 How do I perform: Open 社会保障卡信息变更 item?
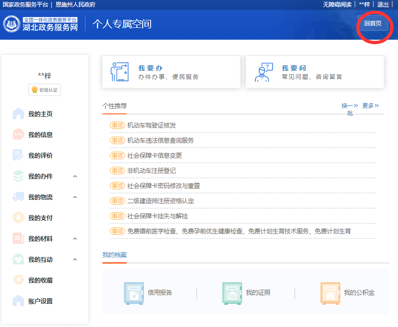(x=154, y=155)
